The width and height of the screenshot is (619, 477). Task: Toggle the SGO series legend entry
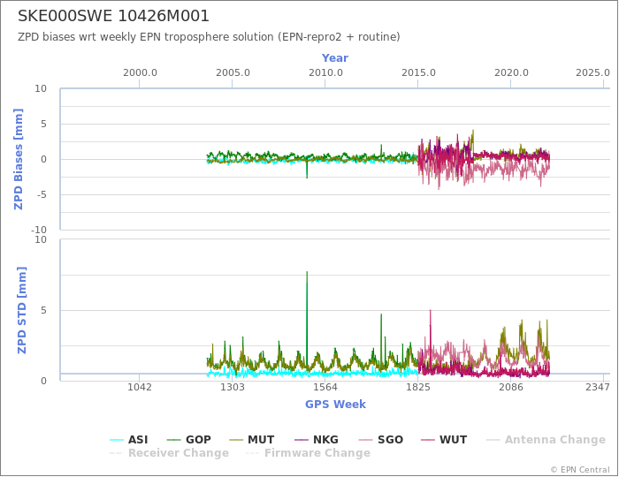381,440
